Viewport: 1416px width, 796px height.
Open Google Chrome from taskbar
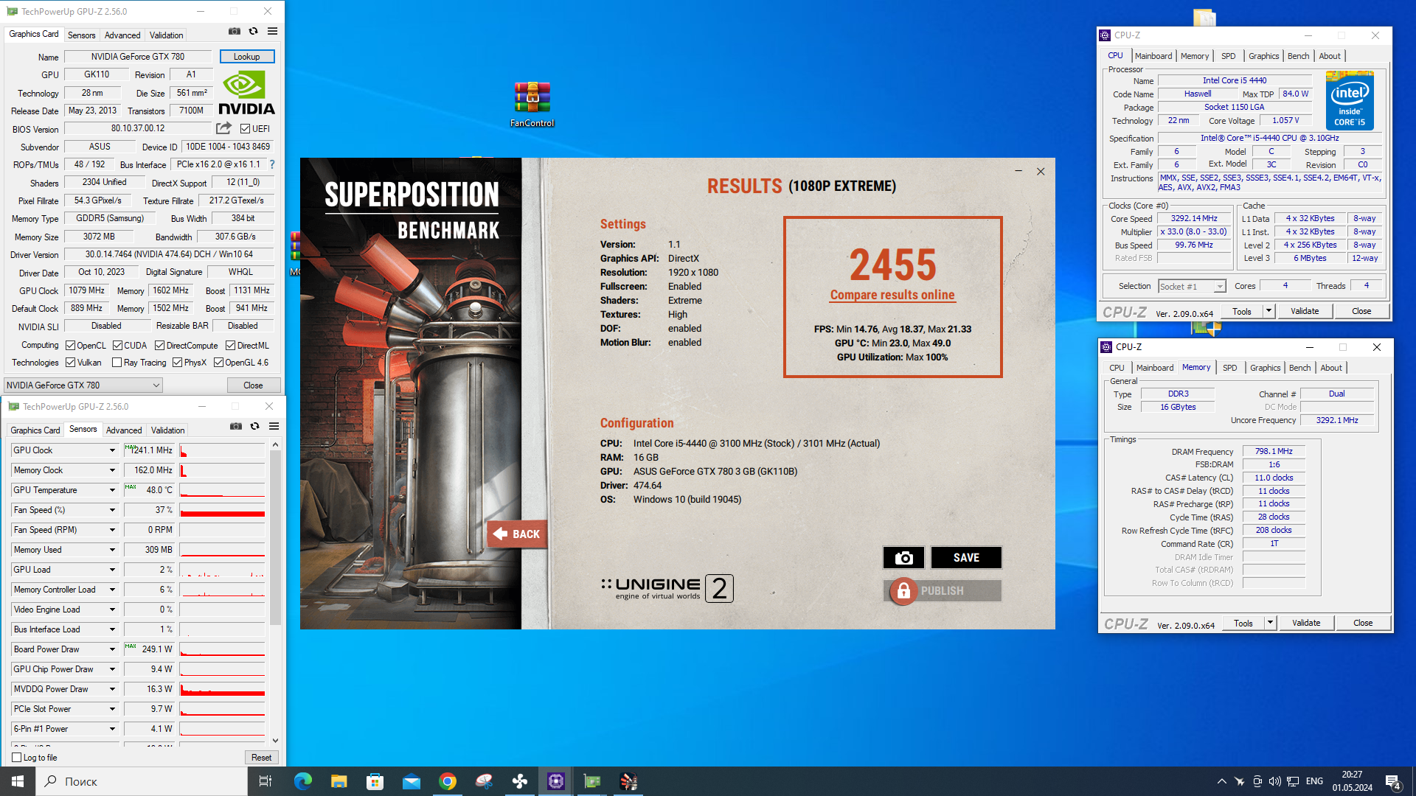tap(447, 781)
